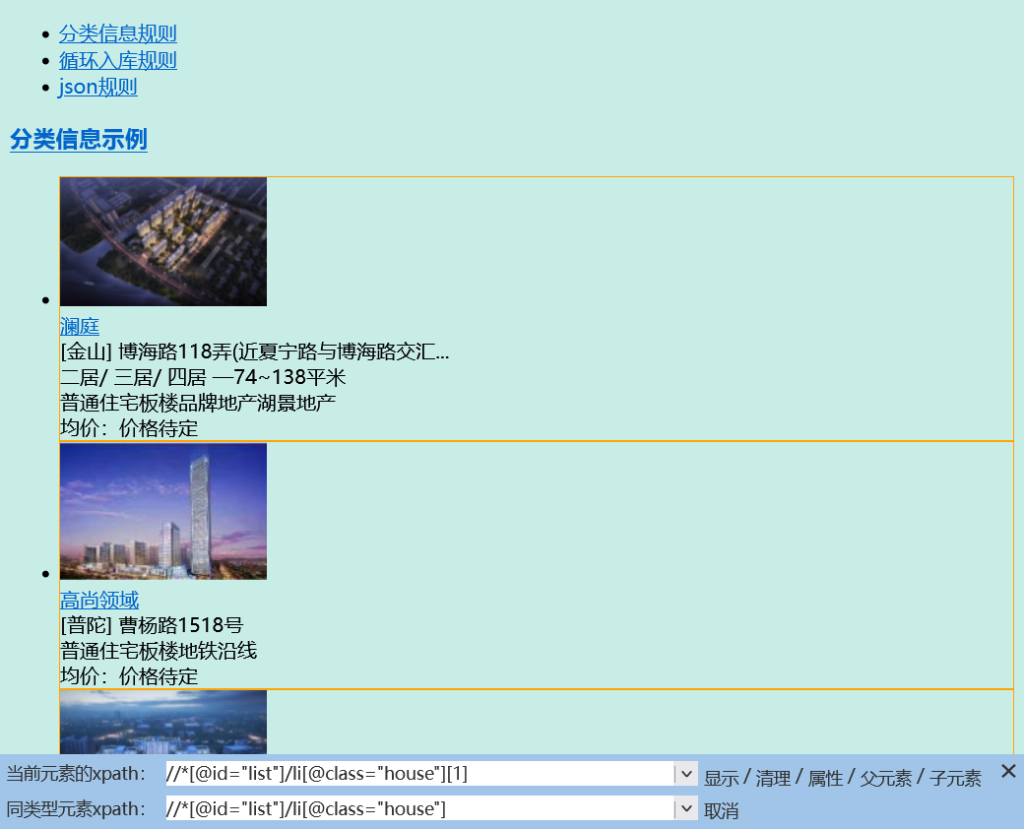Screen dimensions: 1024x829
Task: Open the 循环入库规则 link
Action: (x=117, y=59)
